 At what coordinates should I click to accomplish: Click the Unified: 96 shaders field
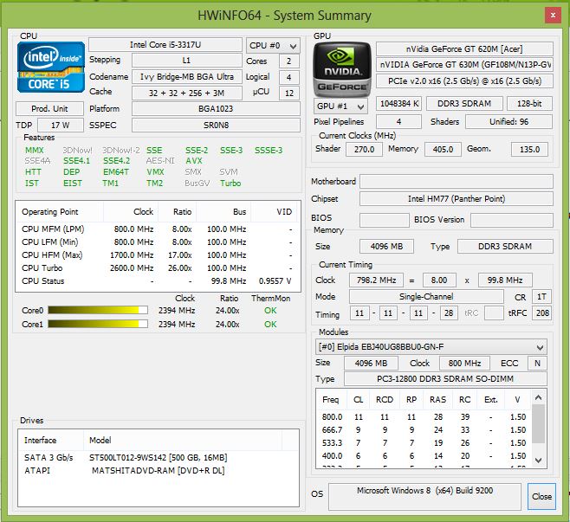[x=509, y=122]
